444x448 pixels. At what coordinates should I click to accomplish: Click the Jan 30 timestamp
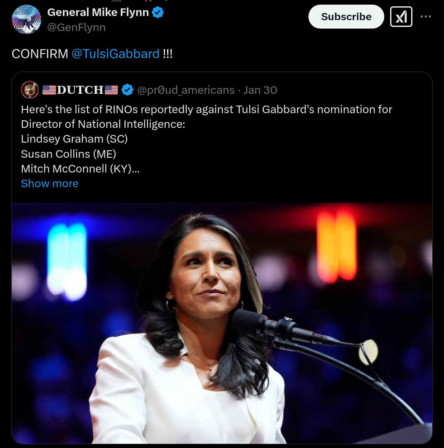[x=260, y=90]
